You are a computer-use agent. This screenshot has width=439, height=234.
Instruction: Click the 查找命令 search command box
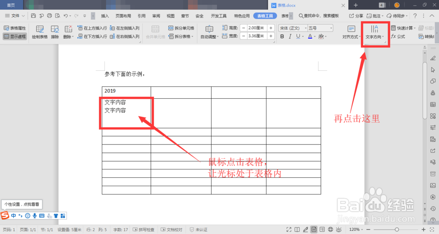coord(319,16)
